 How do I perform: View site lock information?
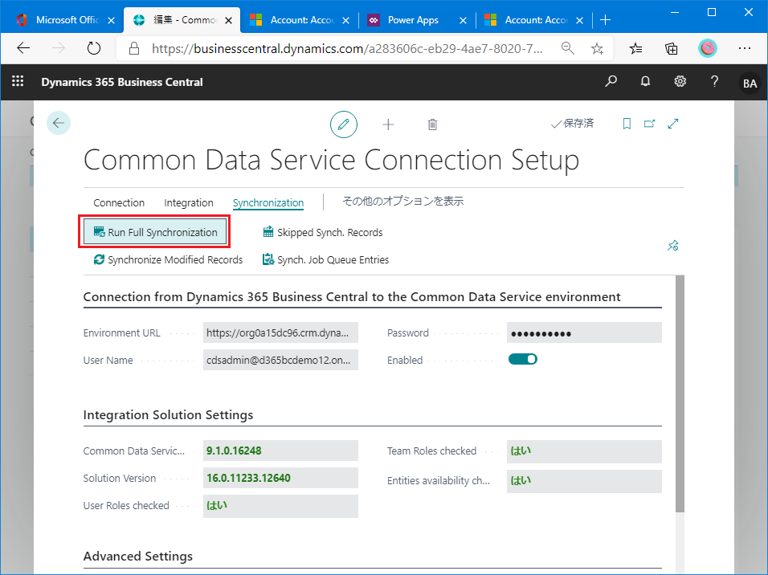134,48
